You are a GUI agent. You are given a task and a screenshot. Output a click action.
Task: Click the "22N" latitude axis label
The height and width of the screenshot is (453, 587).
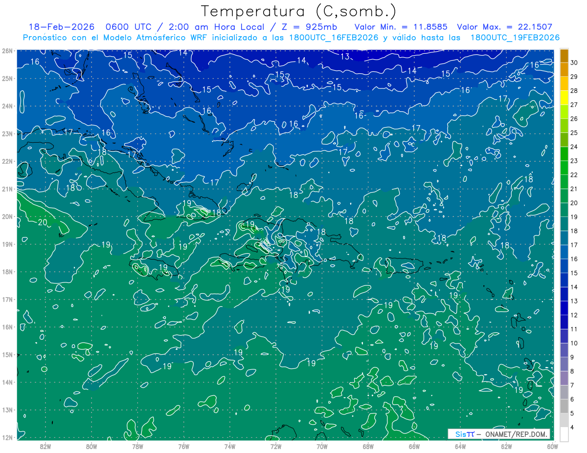7,161
